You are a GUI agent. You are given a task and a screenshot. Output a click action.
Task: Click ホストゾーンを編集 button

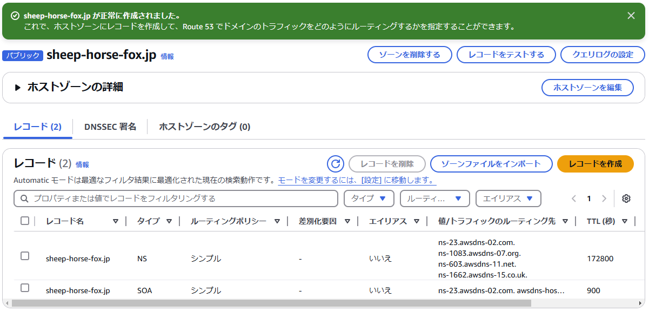pos(587,87)
